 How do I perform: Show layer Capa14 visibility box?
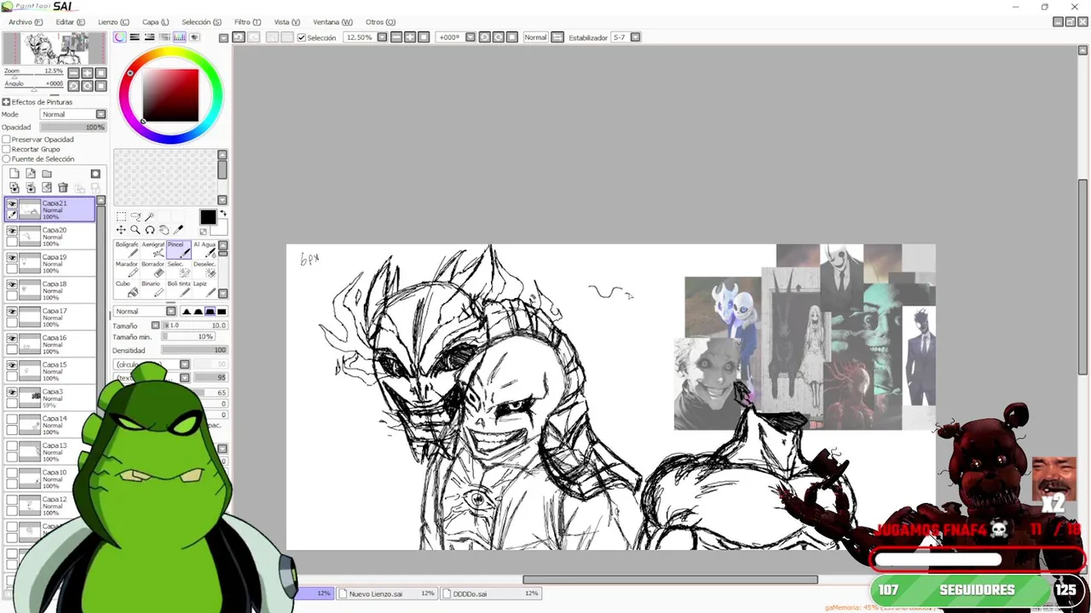(x=12, y=420)
